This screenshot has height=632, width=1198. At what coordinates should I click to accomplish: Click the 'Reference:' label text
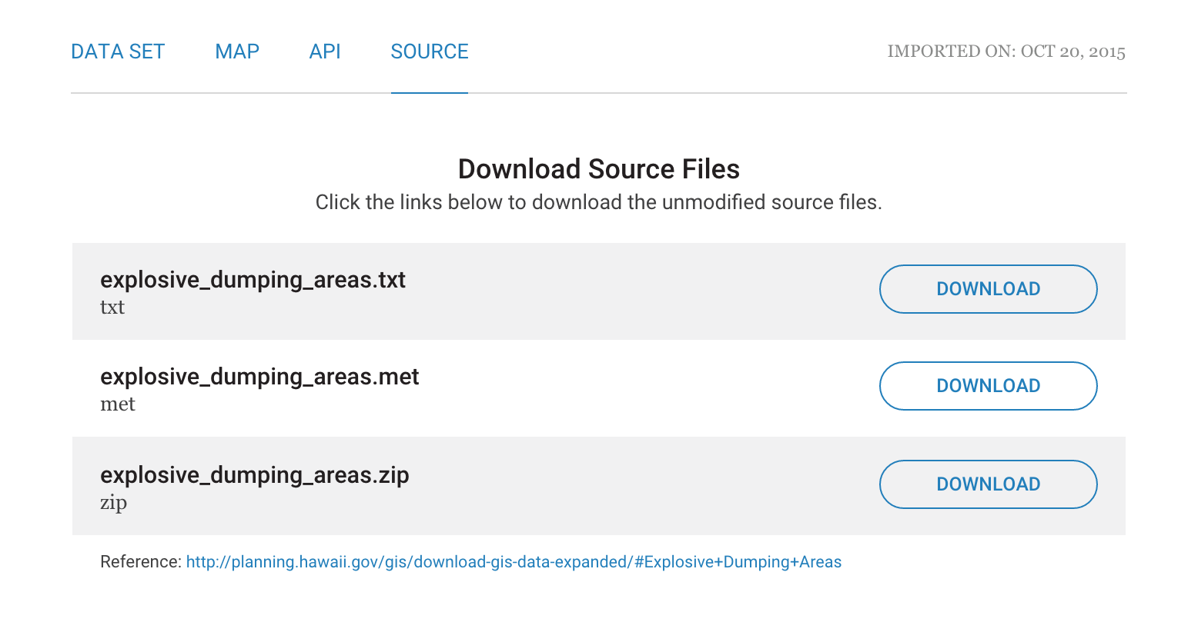[141, 562]
